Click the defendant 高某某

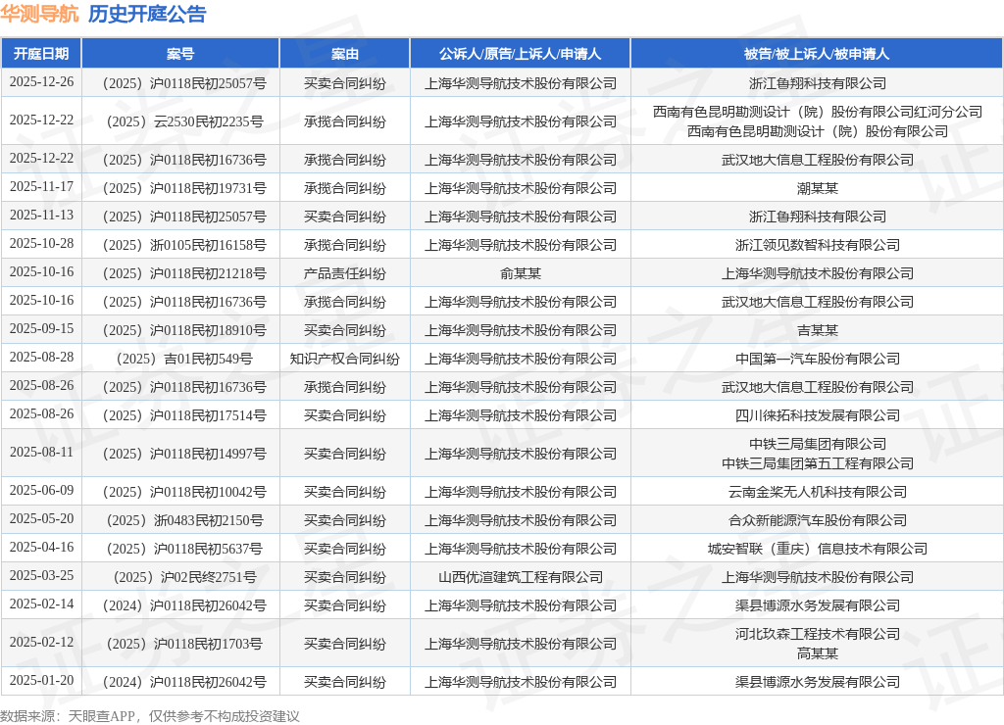[818, 653]
